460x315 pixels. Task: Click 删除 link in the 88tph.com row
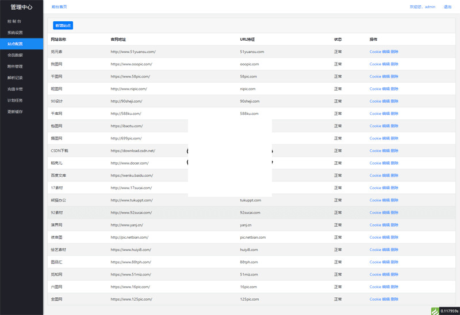[394, 262]
